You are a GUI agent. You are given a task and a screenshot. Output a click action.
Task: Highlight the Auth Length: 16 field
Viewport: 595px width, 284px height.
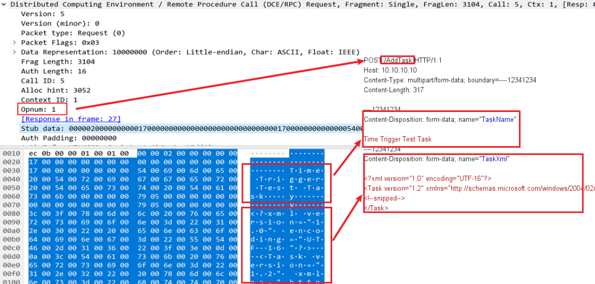click(x=53, y=71)
